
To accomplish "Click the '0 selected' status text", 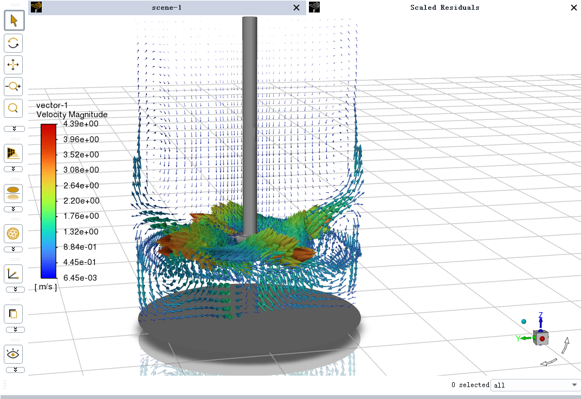I will [470, 385].
